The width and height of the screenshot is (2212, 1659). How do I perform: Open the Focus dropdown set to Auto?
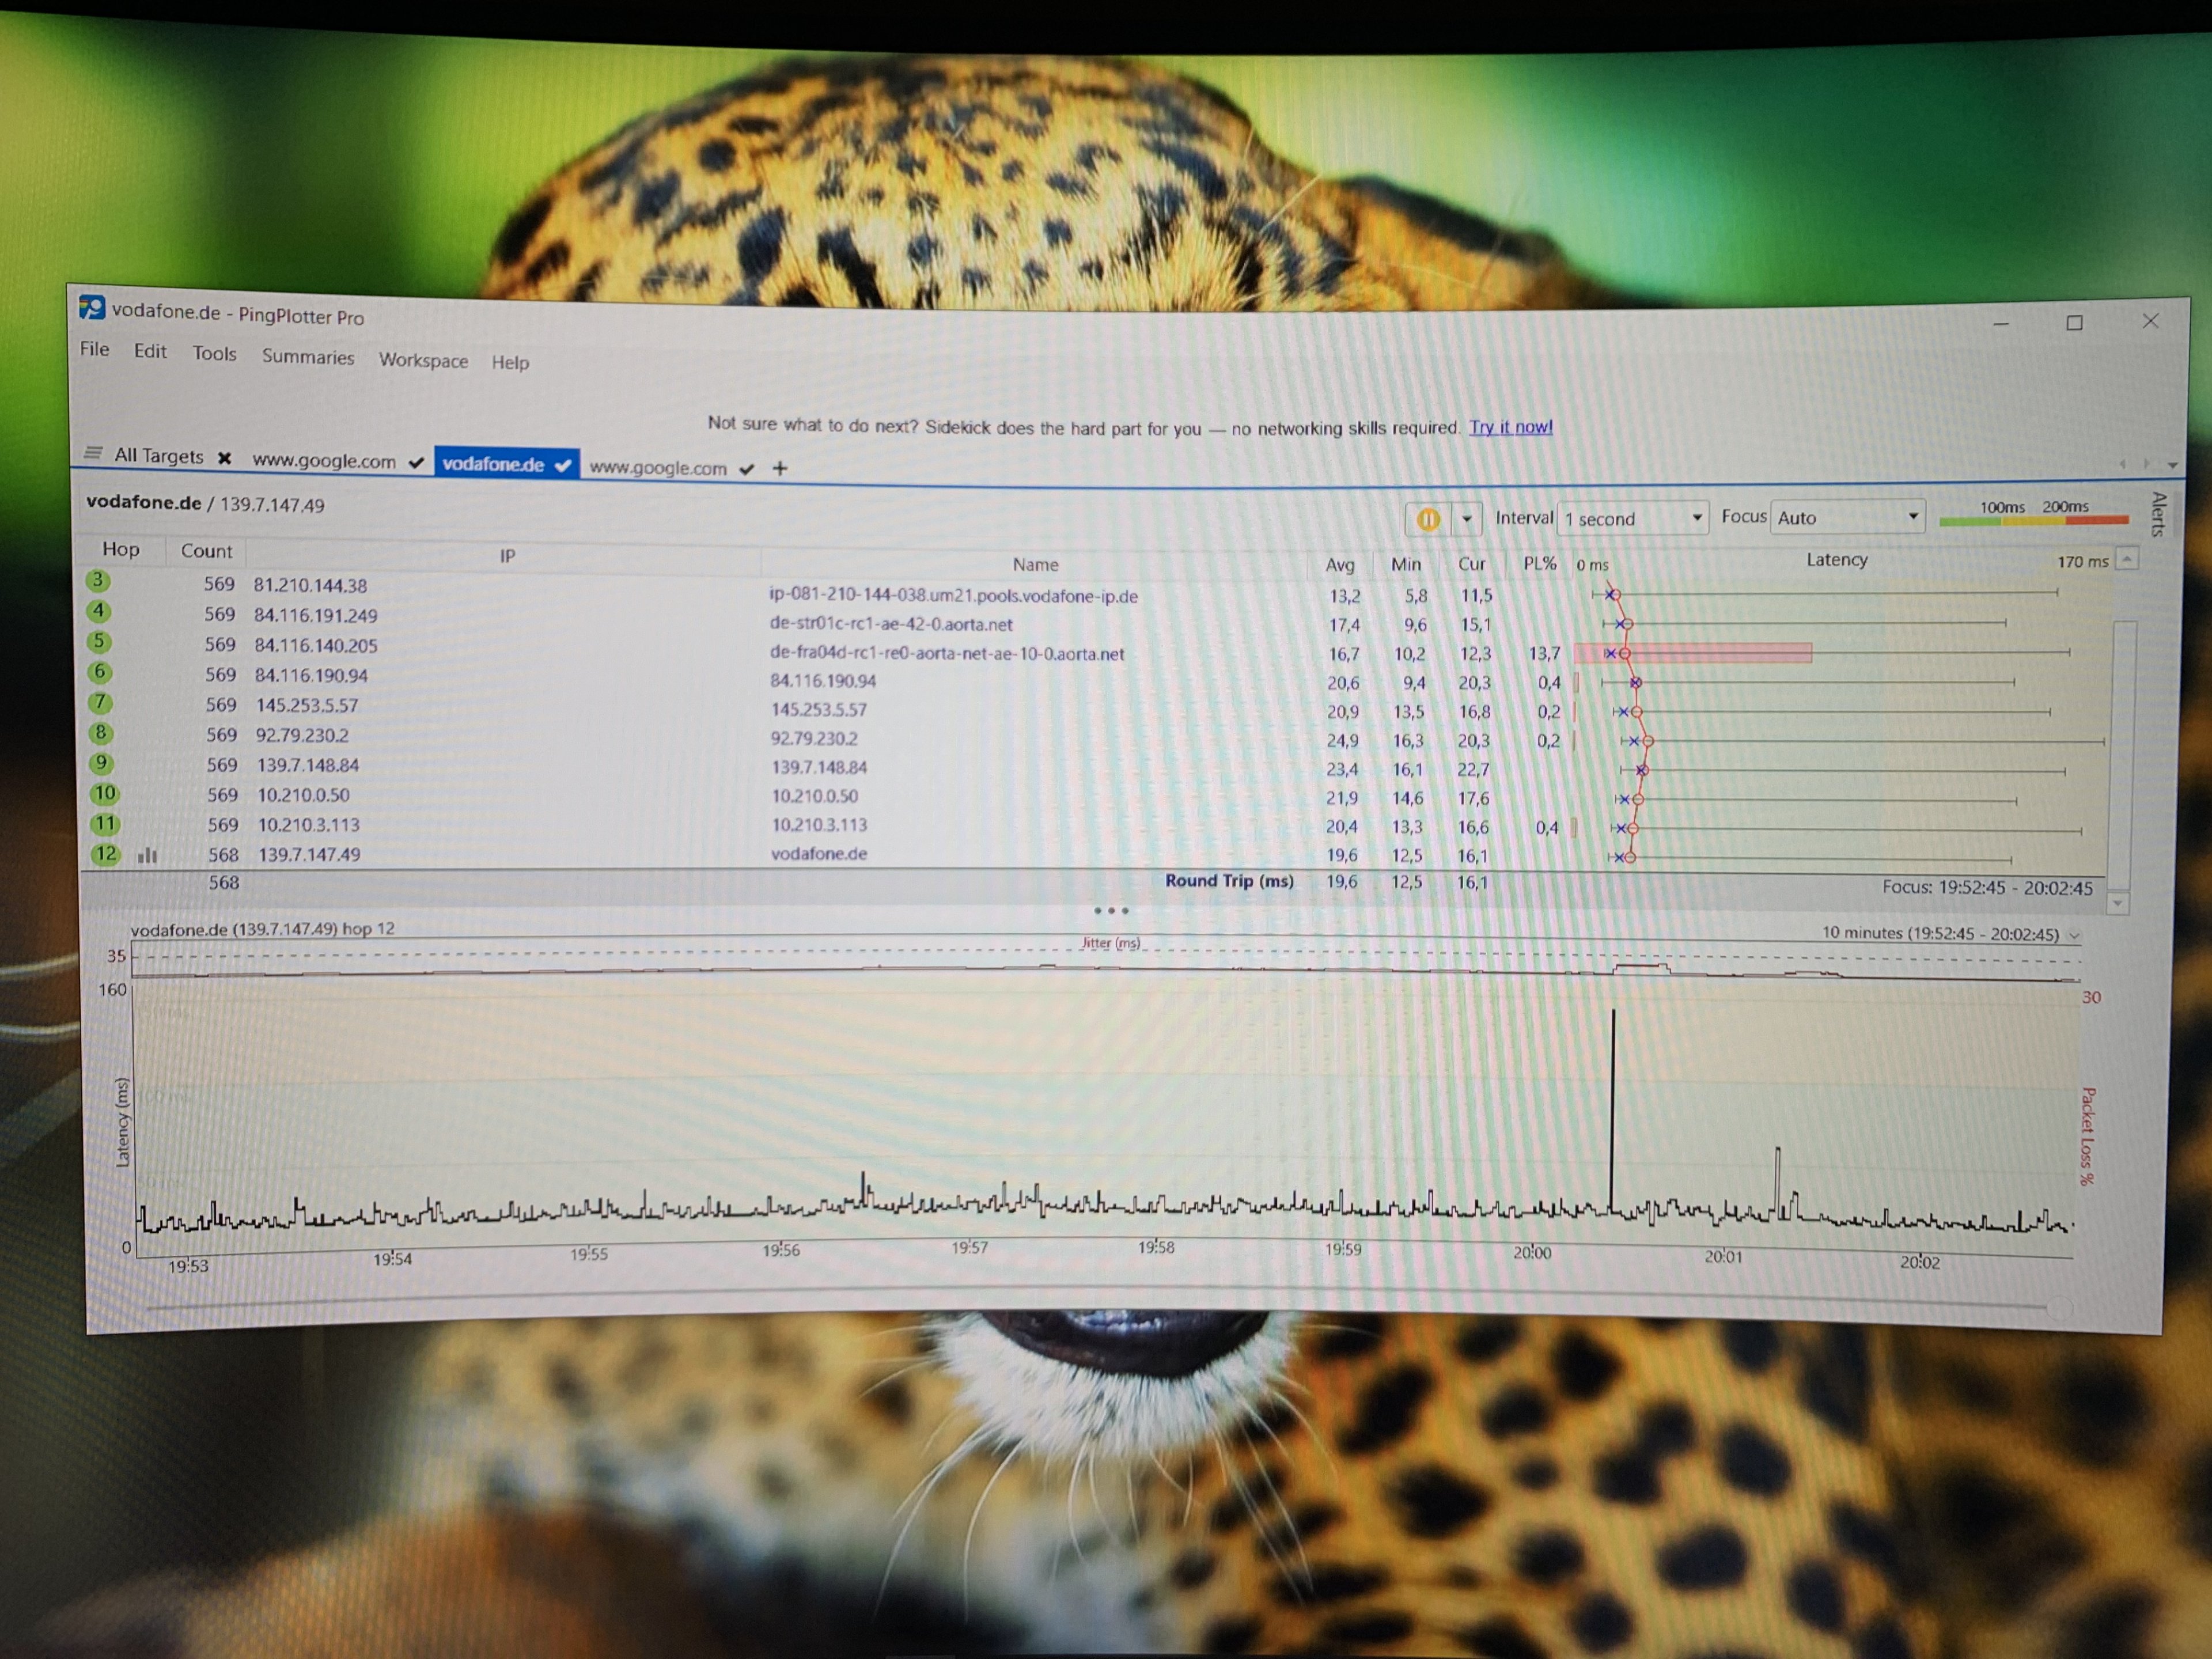tap(1847, 517)
